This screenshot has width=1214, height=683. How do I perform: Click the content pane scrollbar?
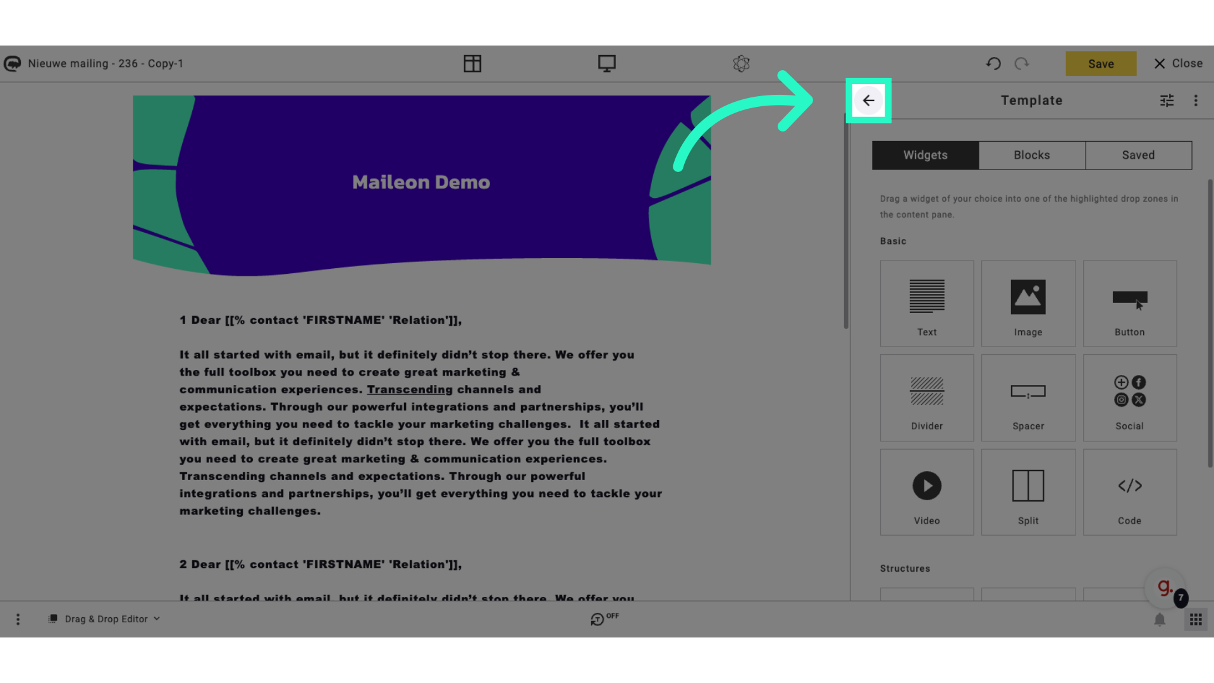pyautogui.click(x=846, y=221)
